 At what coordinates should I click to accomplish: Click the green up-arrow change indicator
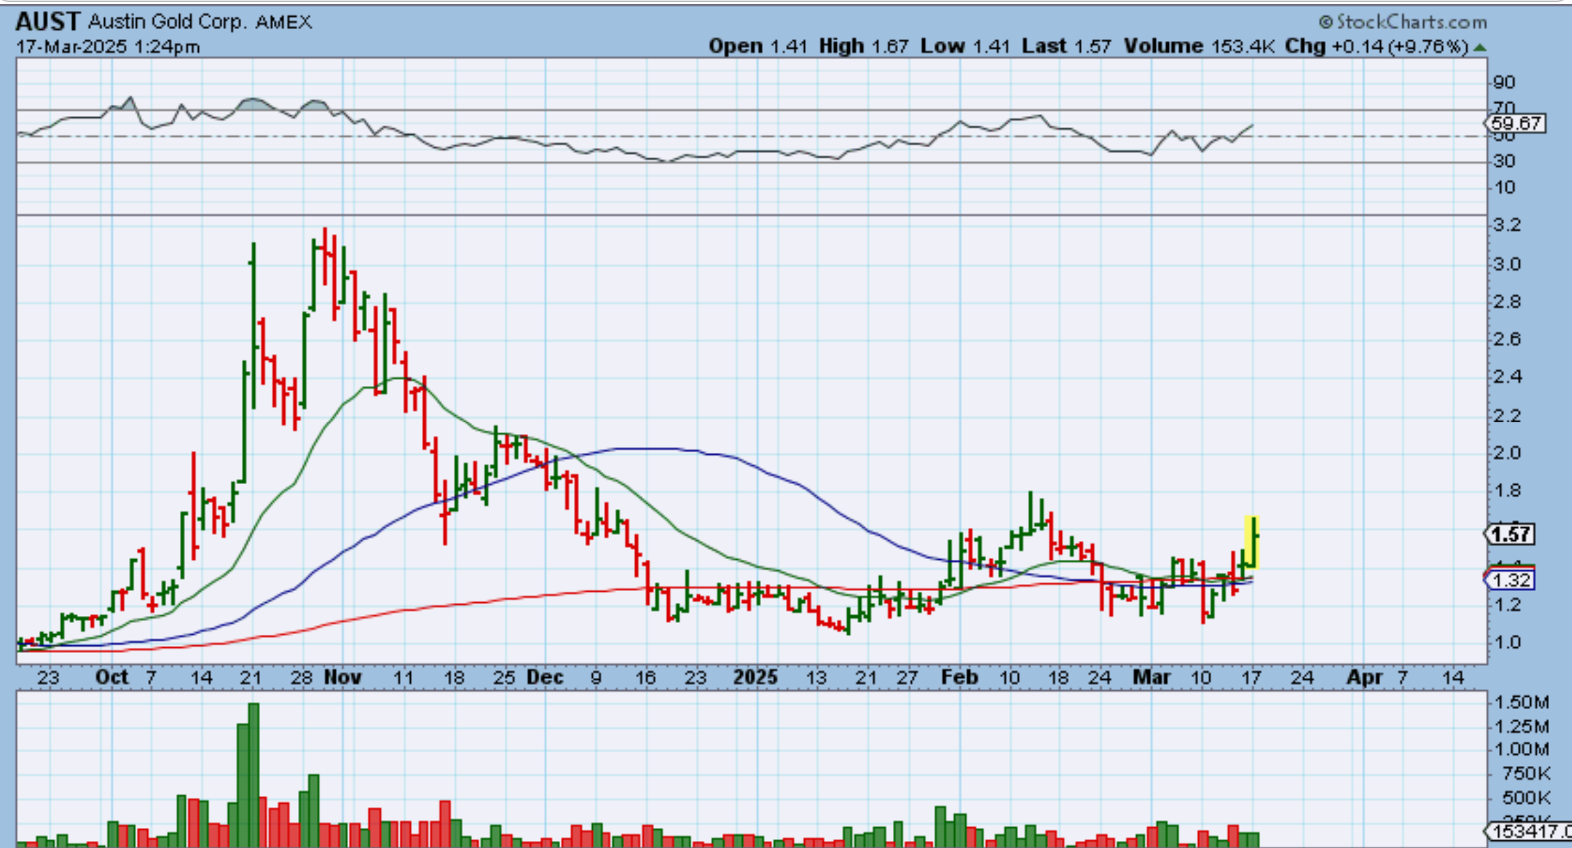(x=1480, y=48)
